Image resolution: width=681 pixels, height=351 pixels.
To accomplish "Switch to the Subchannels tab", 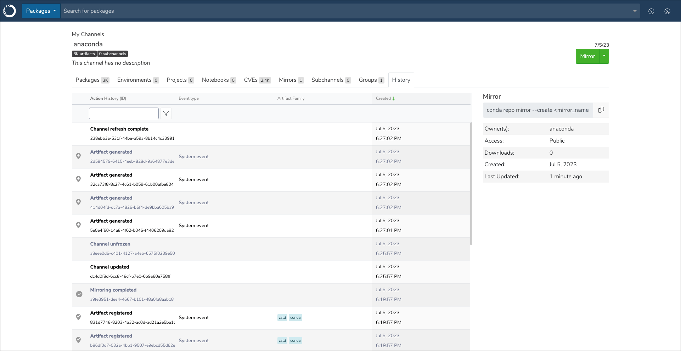I will [x=331, y=80].
